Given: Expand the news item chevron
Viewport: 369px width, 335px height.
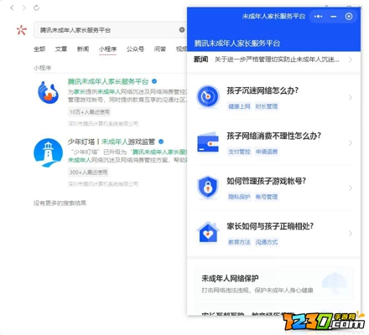Looking at the screenshot, I should pos(351,59).
